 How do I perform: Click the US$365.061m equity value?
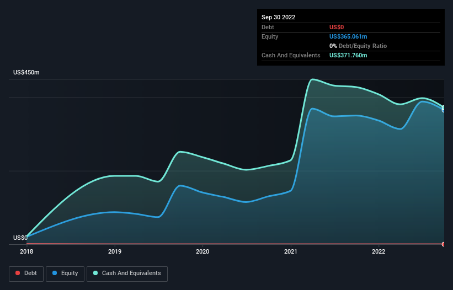pyautogui.click(x=348, y=36)
